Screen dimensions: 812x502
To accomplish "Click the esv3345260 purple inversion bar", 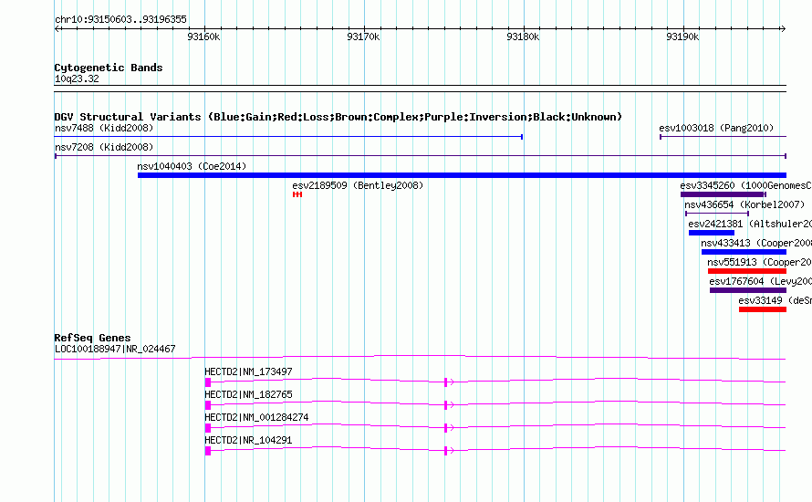I will (x=723, y=194).
